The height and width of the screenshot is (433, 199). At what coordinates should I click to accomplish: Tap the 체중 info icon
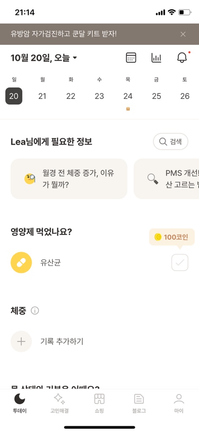pyautogui.click(x=35, y=311)
